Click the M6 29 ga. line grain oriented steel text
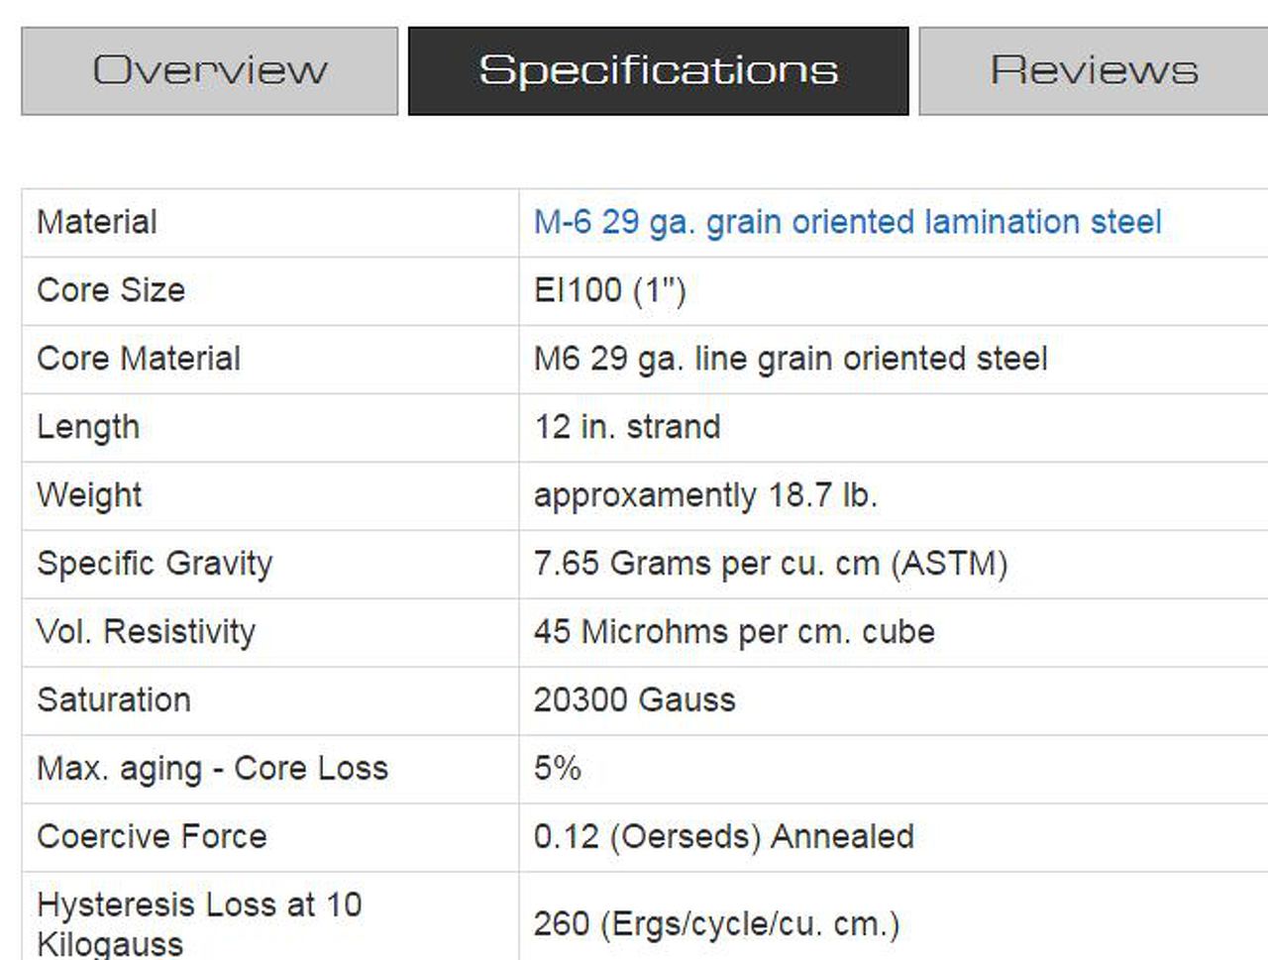 coord(790,359)
